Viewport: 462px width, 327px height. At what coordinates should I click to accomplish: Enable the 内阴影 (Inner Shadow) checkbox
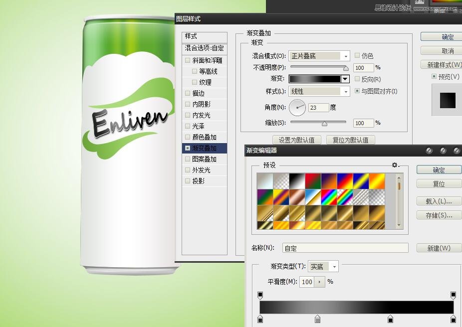click(x=188, y=104)
